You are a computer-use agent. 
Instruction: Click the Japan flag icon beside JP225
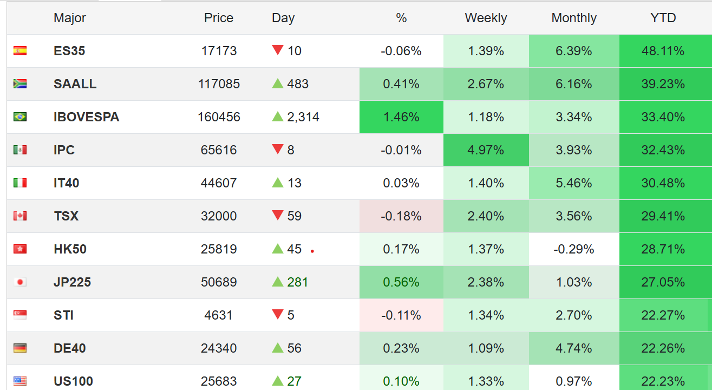(x=20, y=282)
